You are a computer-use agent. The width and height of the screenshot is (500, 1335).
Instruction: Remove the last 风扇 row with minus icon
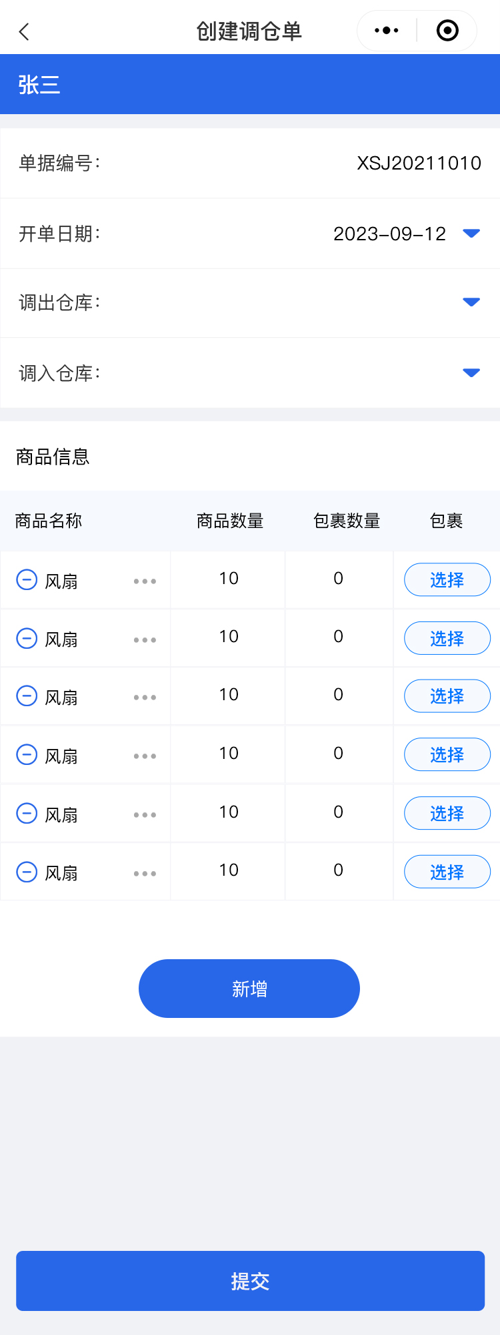click(x=27, y=872)
